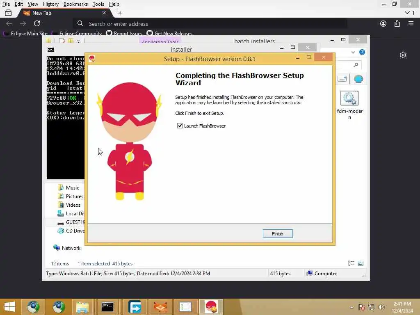This screenshot has height=315, width=420.
Task: Open first Chromium-style taskbar icon
Action: coord(33,307)
